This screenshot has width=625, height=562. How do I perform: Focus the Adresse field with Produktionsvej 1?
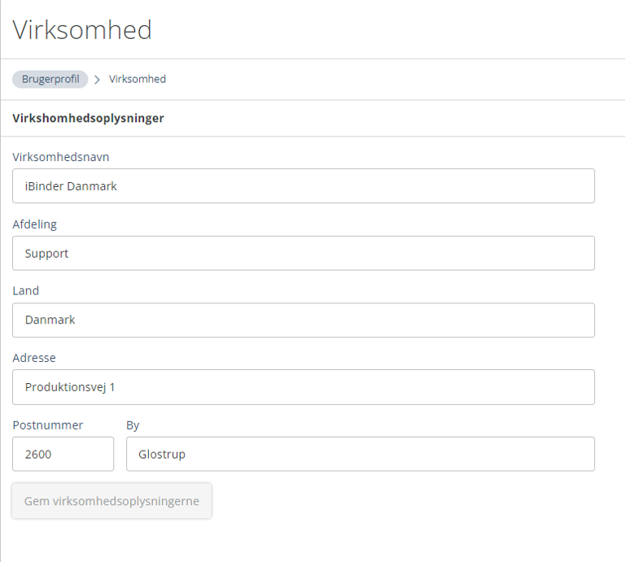pos(303,387)
